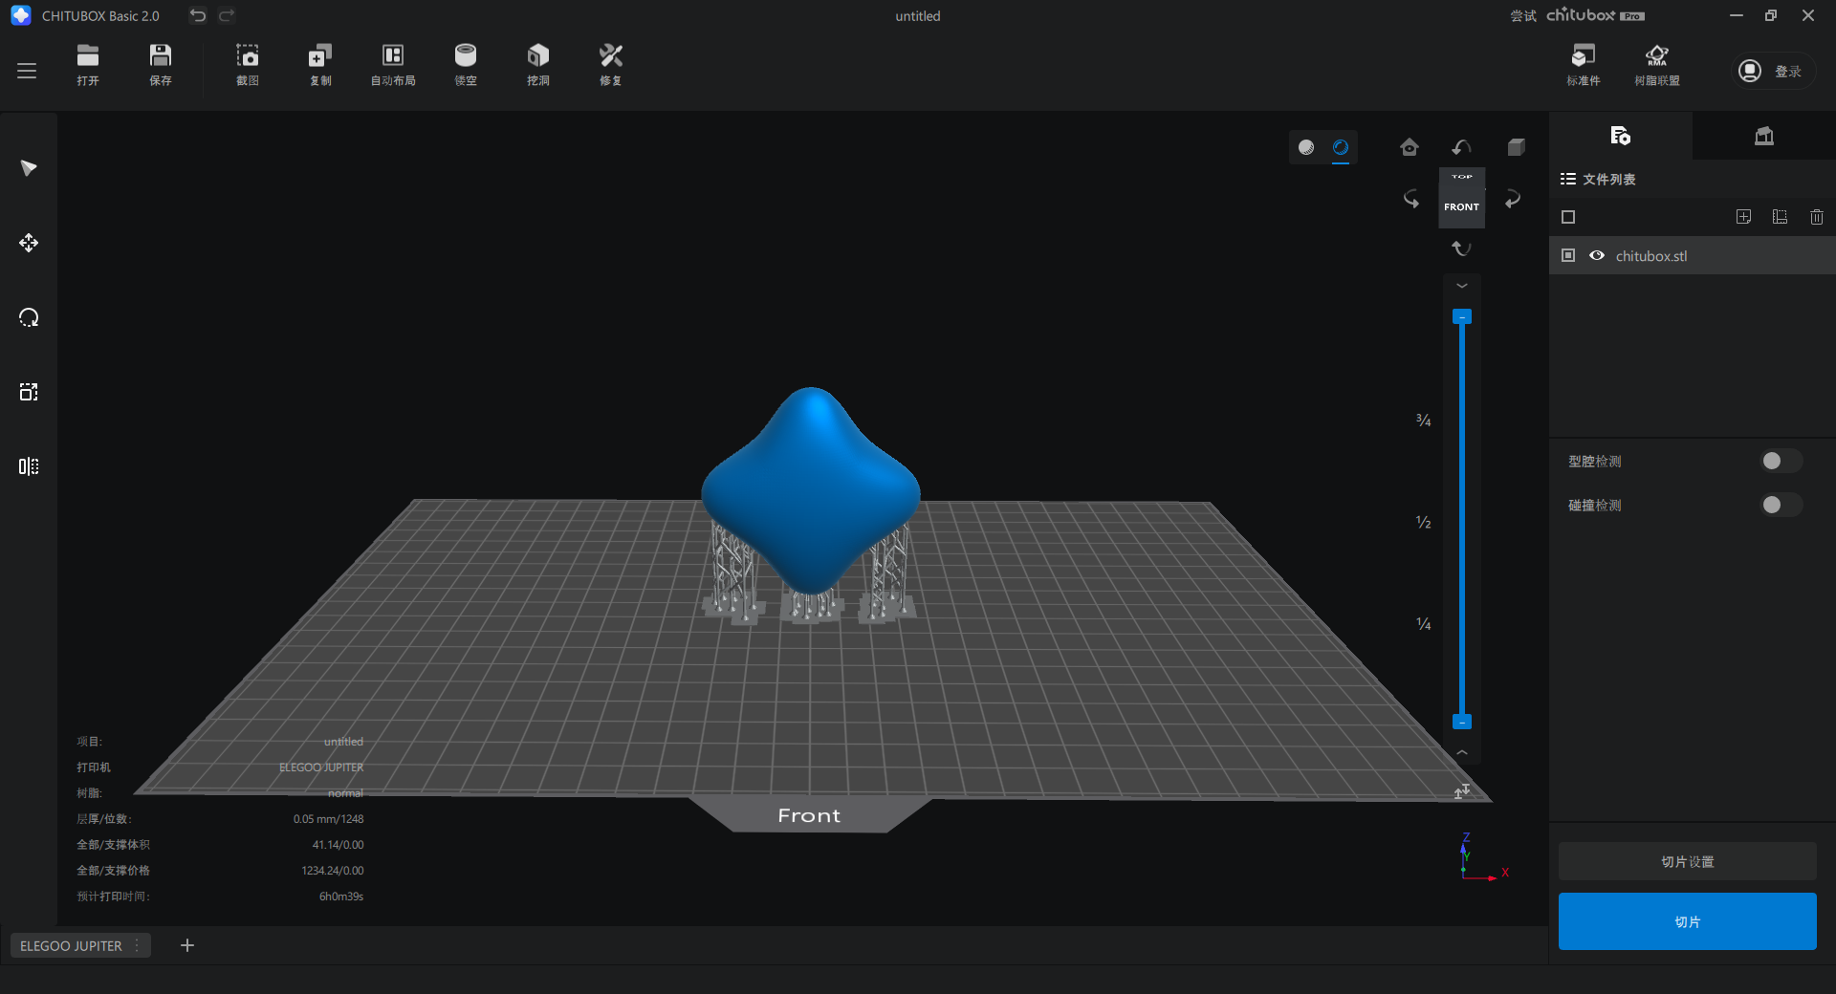Rotate view left with curved arrow
The width and height of the screenshot is (1836, 994).
click(1410, 199)
